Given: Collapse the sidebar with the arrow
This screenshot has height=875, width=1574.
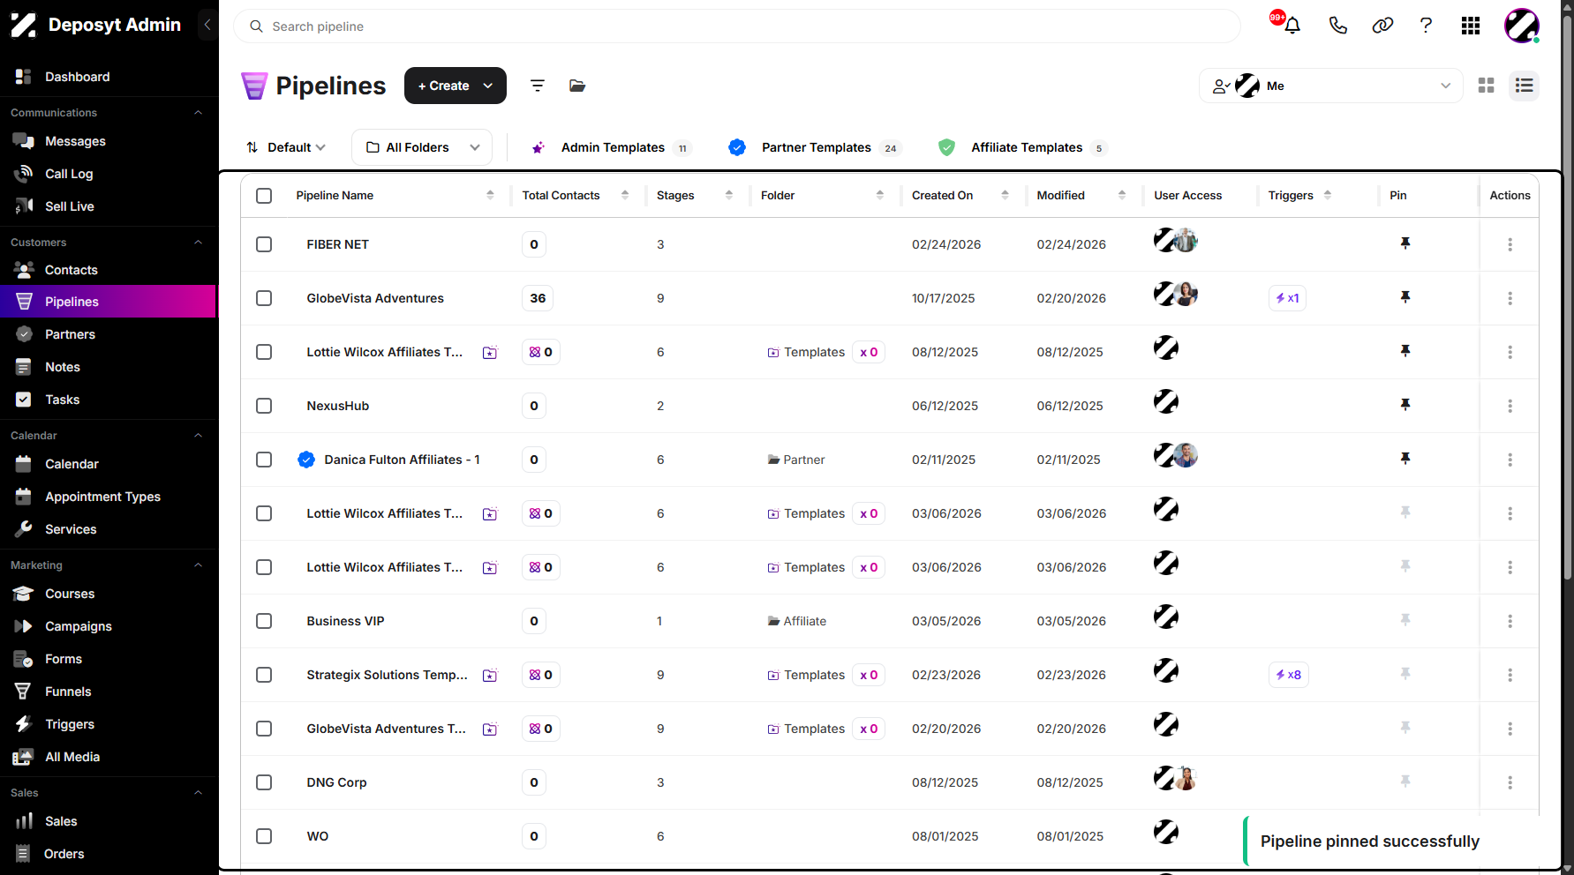Looking at the screenshot, I should 207,25.
